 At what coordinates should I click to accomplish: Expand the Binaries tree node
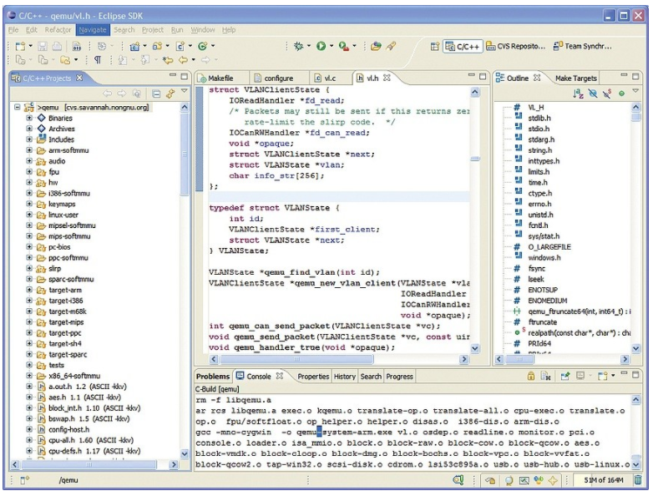(29, 119)
